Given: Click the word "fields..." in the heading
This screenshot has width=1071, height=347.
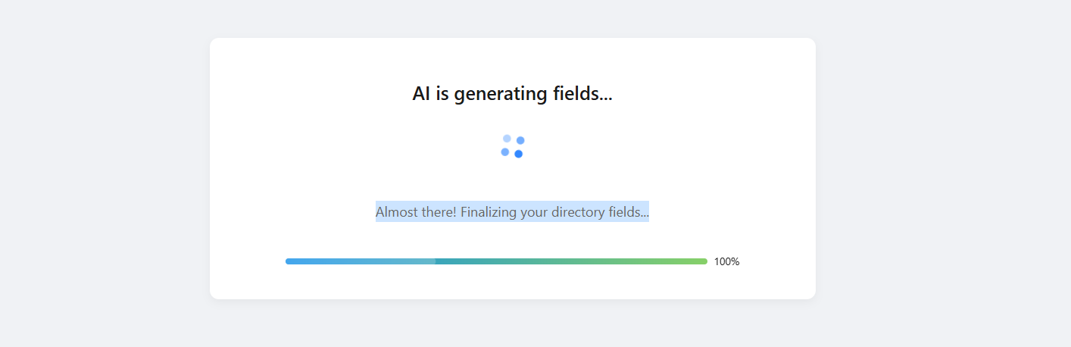Looking at the screenshot, I should (x=582, y=94).
